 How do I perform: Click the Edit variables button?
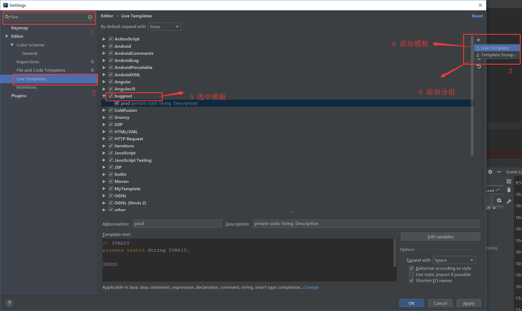[x=440, y=237]
